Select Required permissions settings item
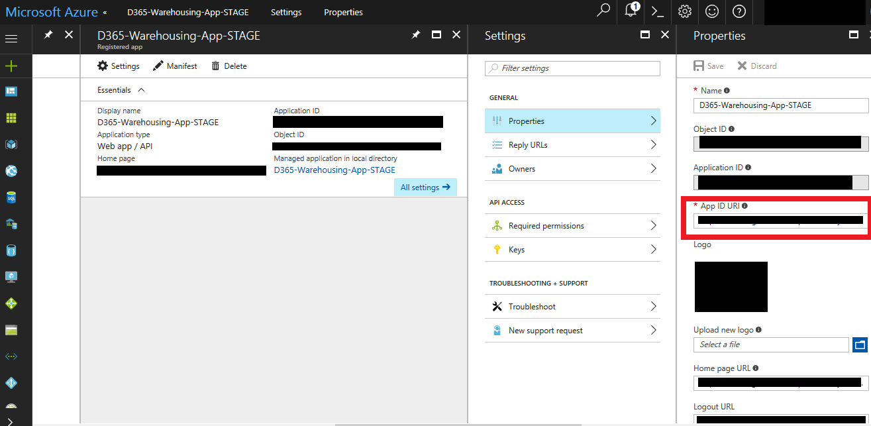 click(x=572, y=225)
